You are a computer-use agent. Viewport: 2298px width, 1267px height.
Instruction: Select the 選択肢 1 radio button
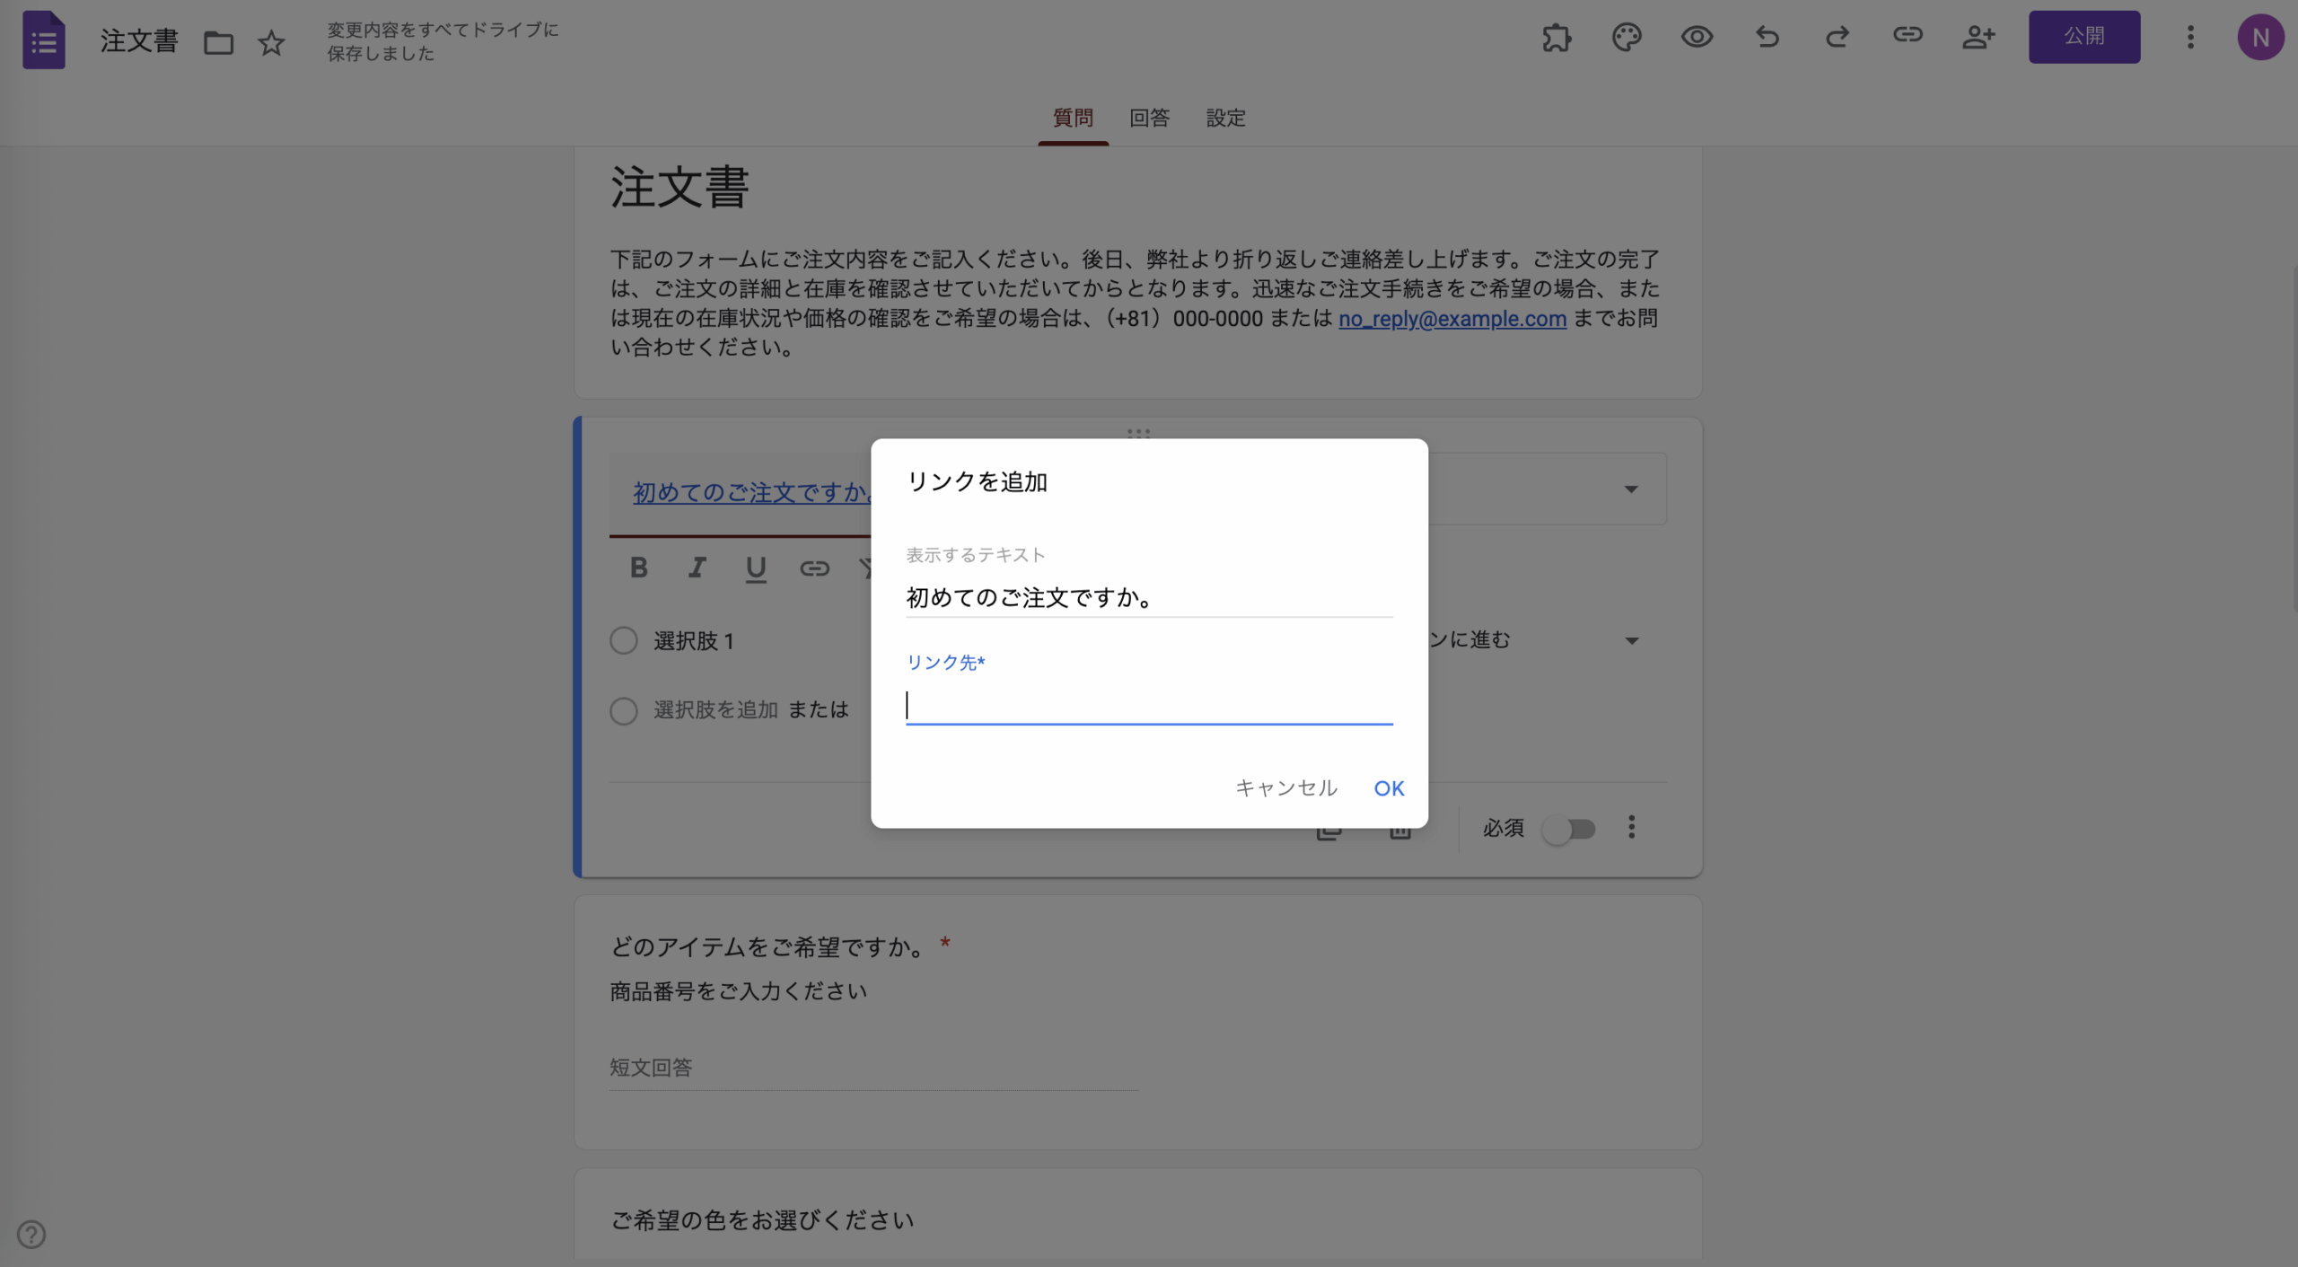coord(624,641)
